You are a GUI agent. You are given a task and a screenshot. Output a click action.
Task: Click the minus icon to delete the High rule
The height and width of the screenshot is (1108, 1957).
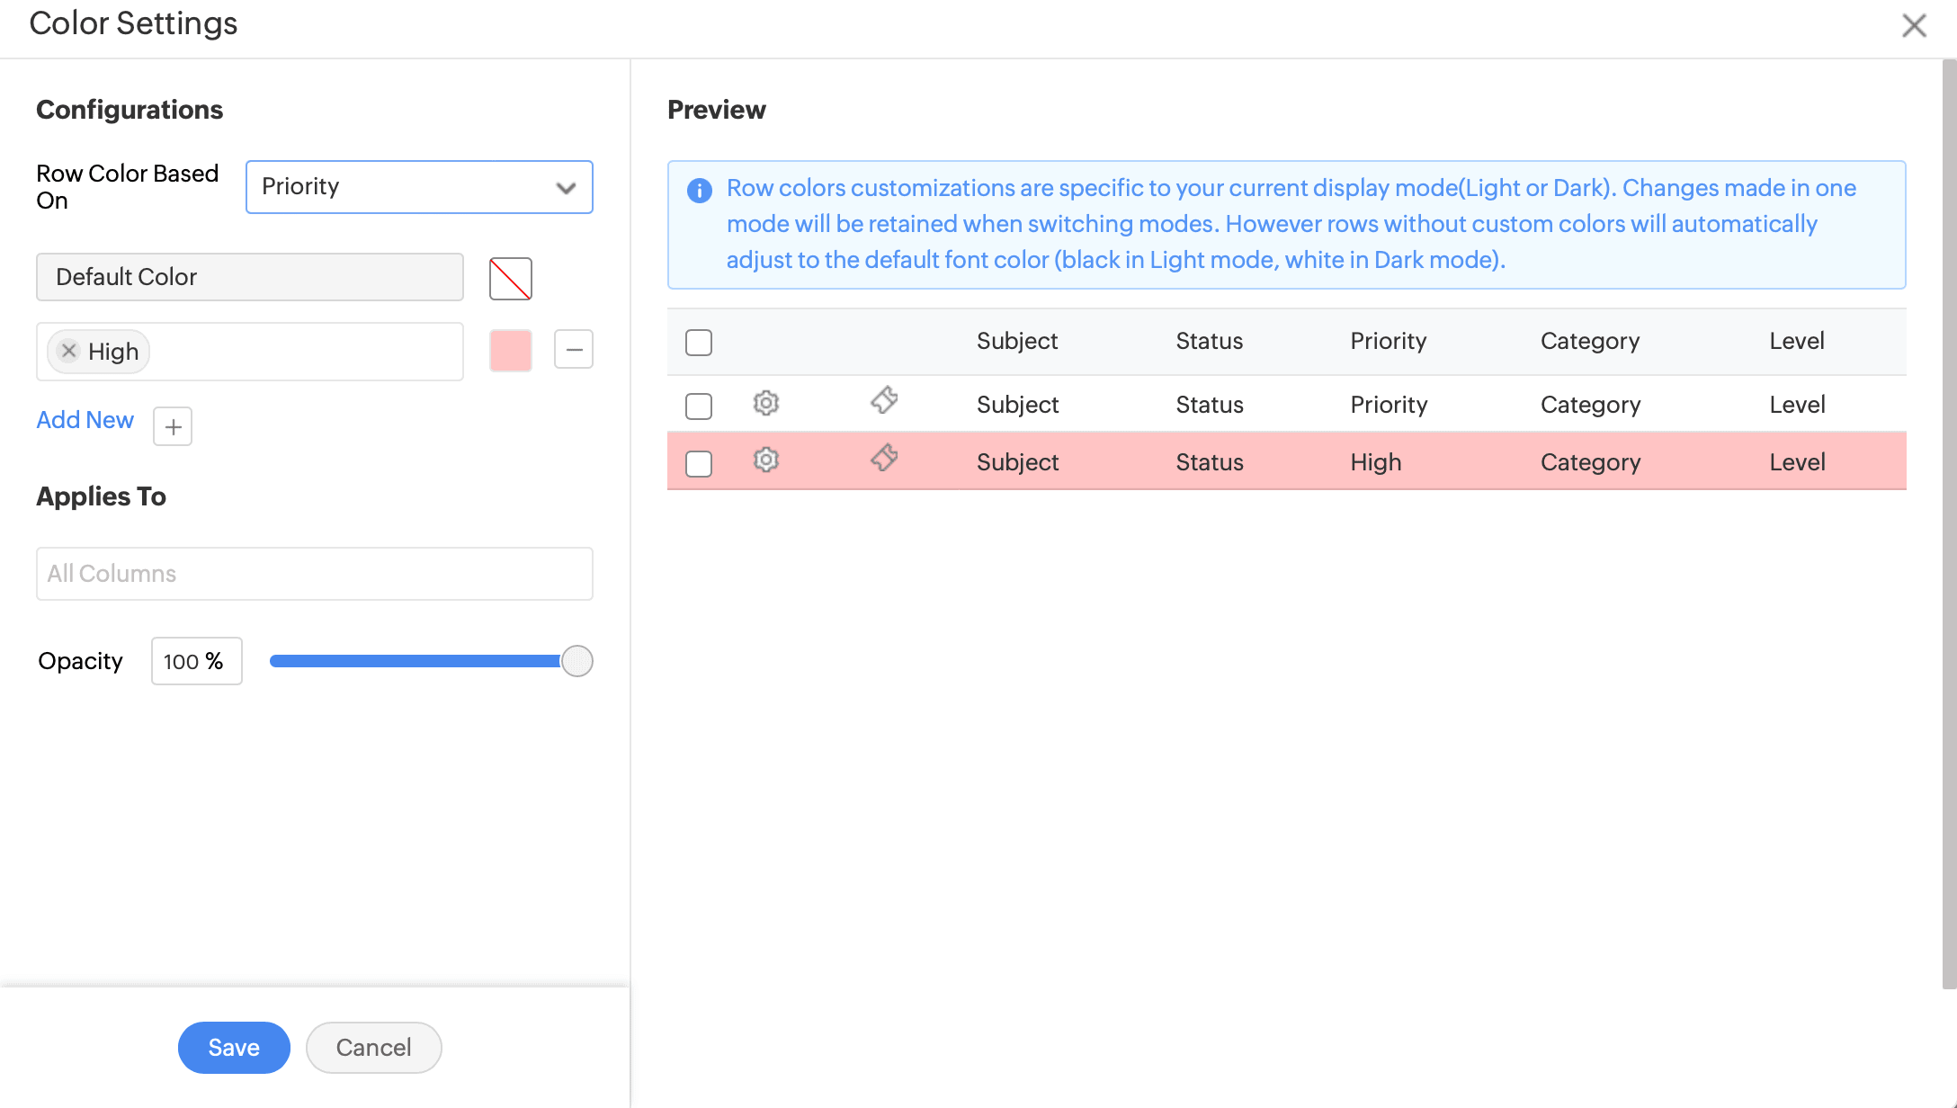click(x=574, y=349)
